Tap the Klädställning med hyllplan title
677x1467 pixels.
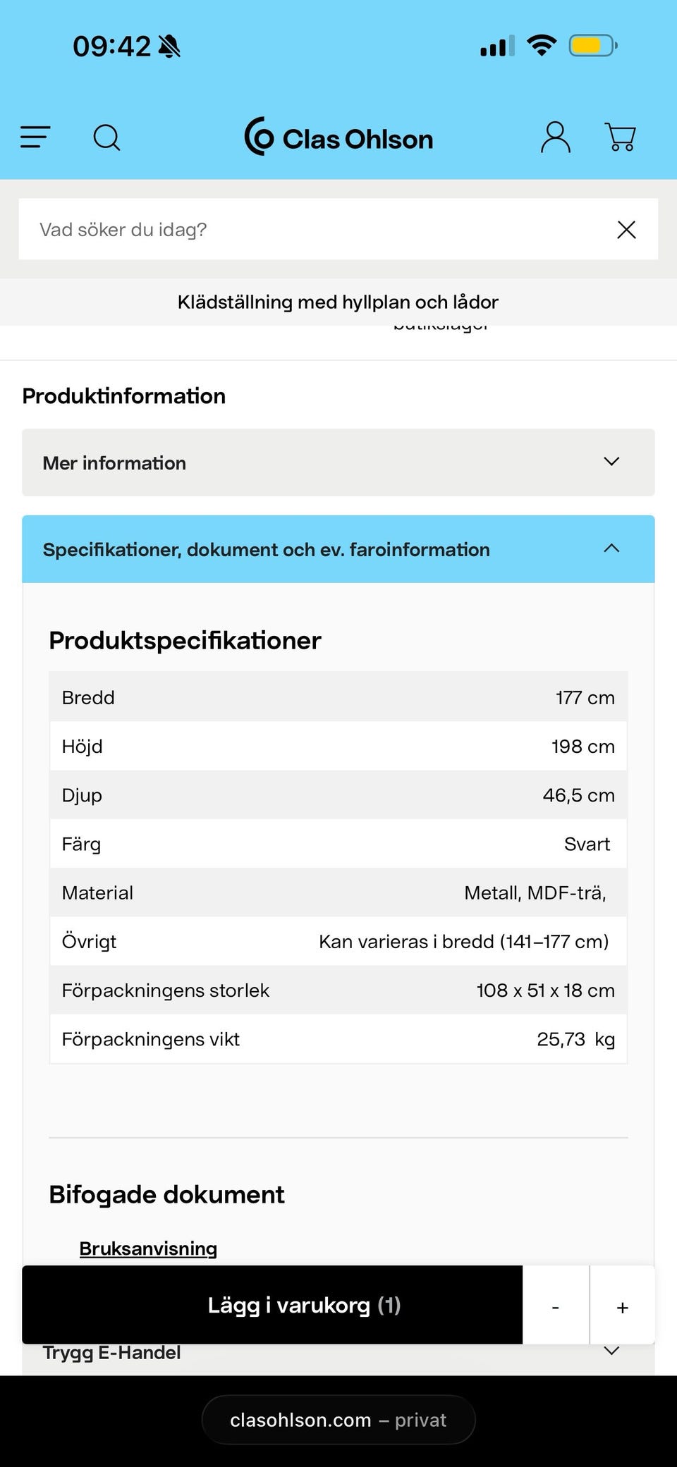click(x=337, y=302)
